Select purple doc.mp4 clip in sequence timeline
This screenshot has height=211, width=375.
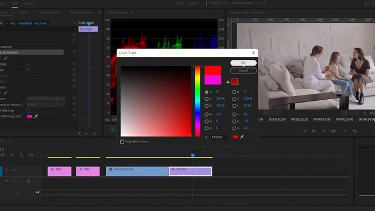tap(190, 171)
